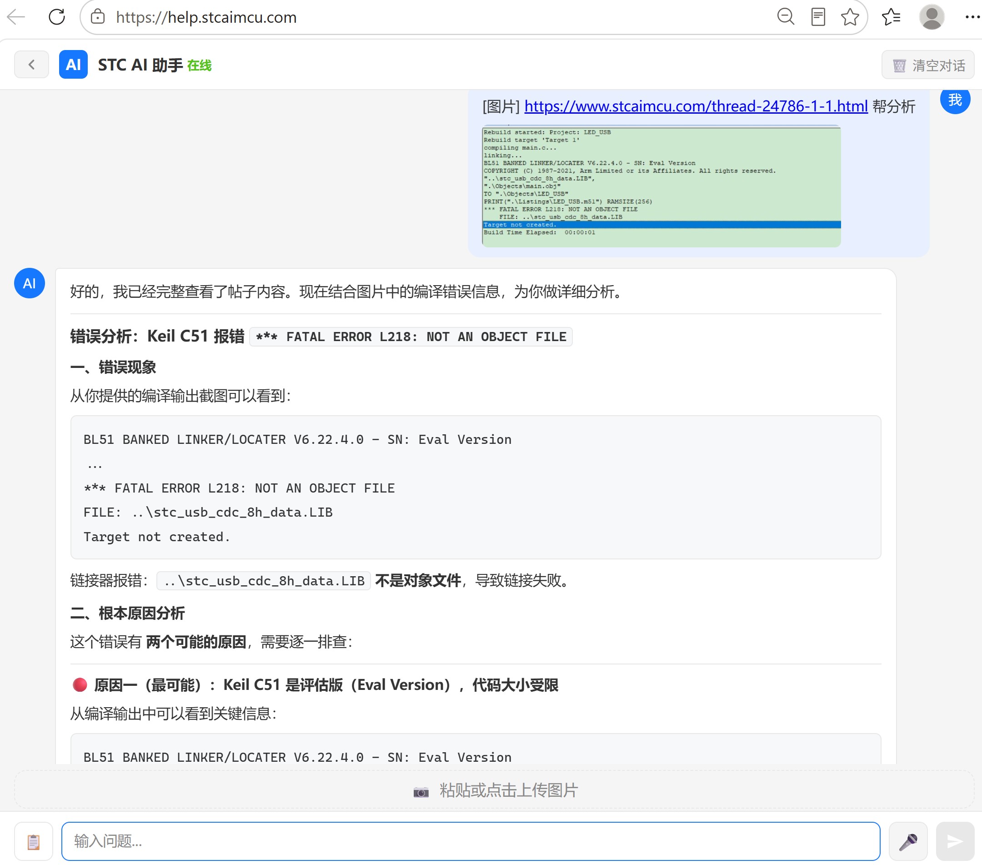982x865 pixels.
Task: Click the send message arrow button
Action: 955,841
